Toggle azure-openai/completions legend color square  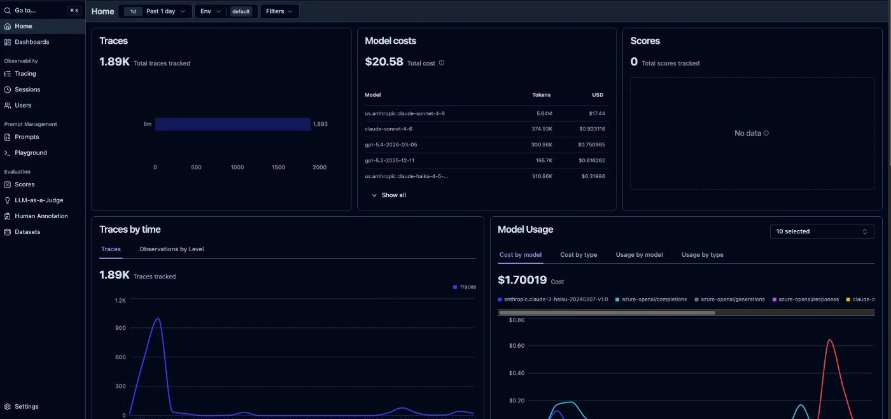[618, 299]
